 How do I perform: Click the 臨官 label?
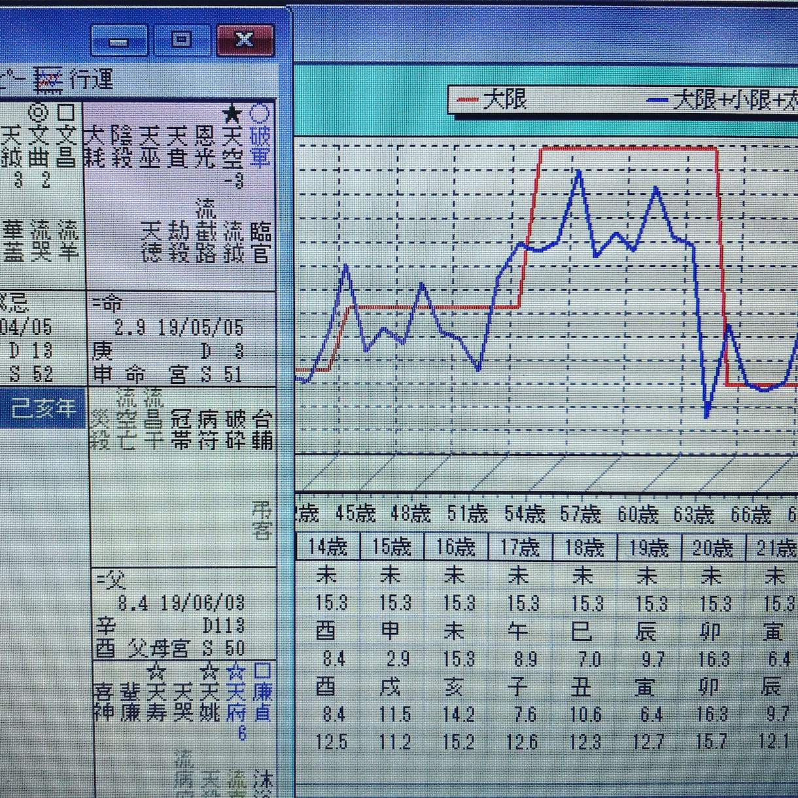(x=261, y=242)
